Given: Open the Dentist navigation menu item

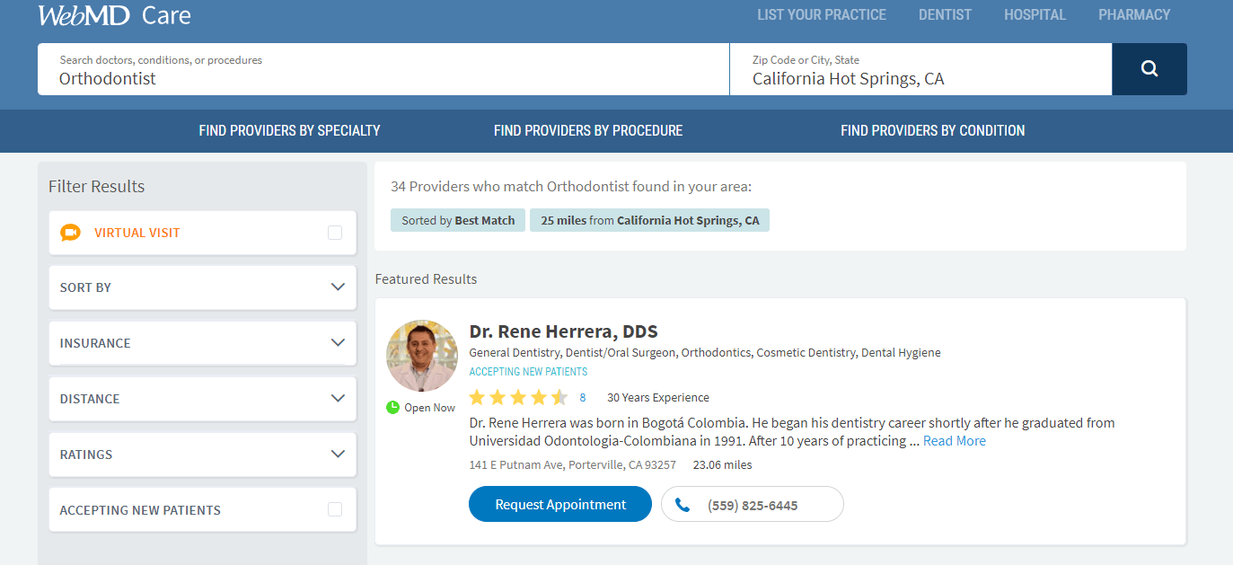Looking at the screenshot, I should pos(945,14).
